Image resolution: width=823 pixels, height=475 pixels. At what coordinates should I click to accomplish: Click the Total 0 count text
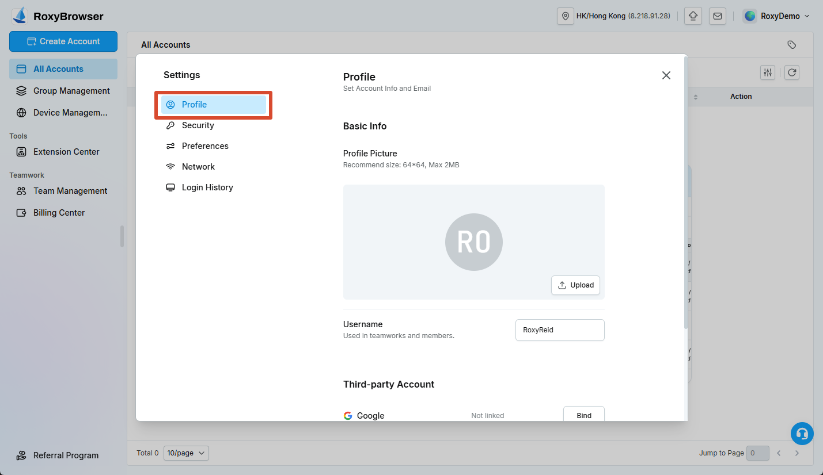tap(147, 453)
